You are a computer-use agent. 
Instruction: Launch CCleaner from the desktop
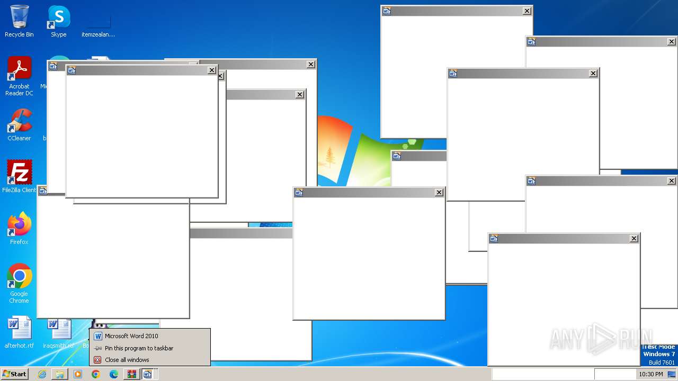coord(19,125)
